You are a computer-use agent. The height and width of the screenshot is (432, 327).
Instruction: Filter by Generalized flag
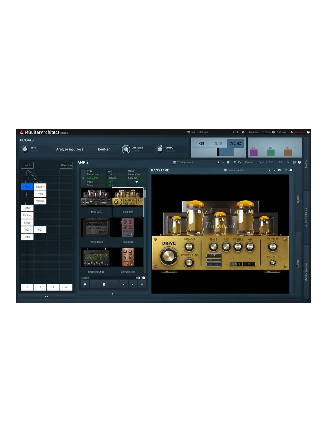point(134,174)
